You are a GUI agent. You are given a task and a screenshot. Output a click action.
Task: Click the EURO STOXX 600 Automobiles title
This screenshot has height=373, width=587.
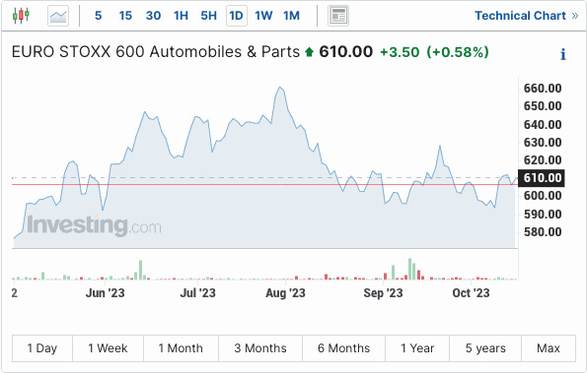click(156, 51)
